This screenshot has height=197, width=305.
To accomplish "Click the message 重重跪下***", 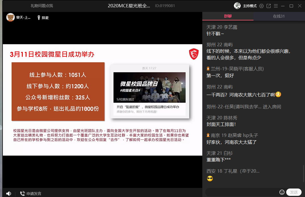I will tap(219, 160).
